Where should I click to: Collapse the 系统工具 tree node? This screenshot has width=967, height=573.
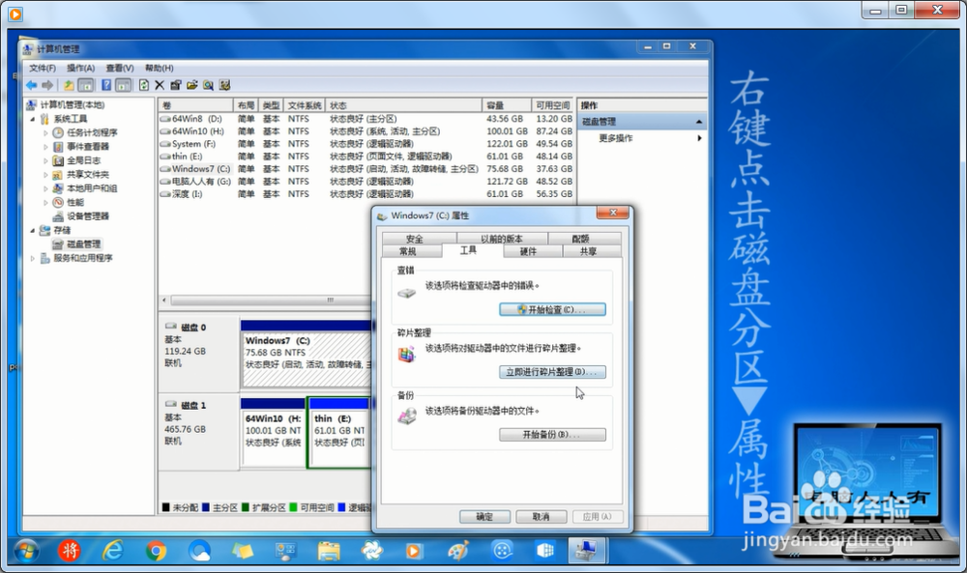[x=33, y=119]
